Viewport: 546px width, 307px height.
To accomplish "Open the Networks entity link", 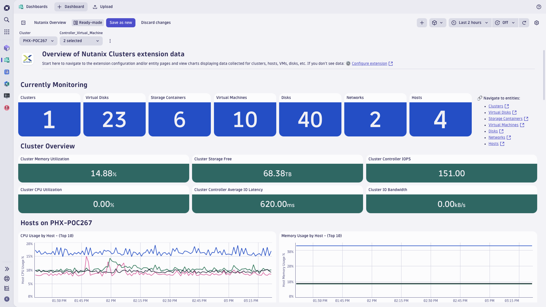I will pyautogui.click(x=497, y=138).
